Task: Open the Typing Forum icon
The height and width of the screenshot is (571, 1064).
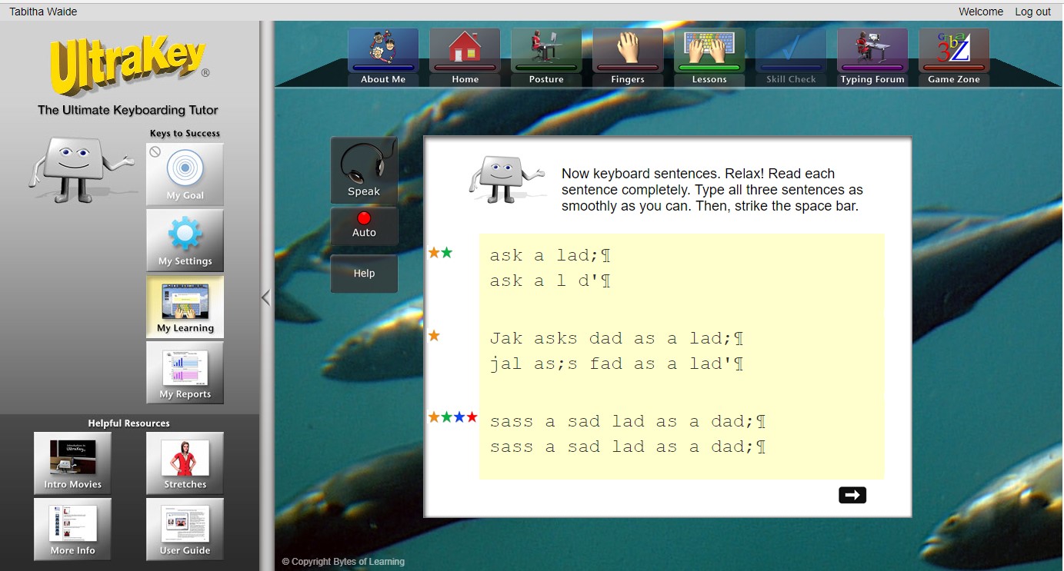Action: (x=872, y=54)
